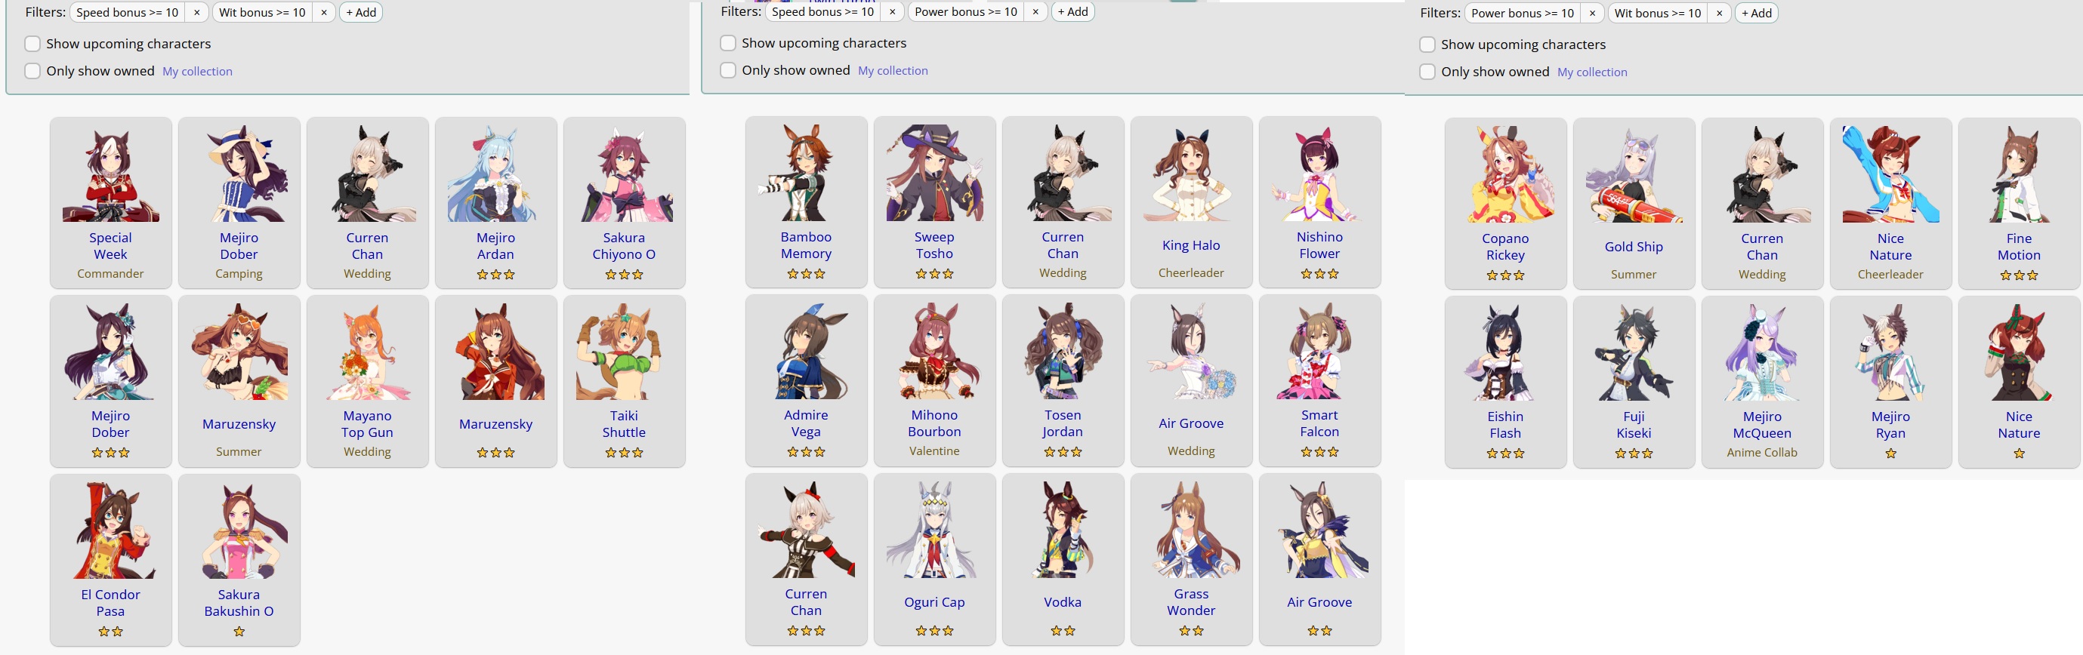Image resolution: width=2083 pixels, height=655 pixels.
Task: Click + Add filter button in middle panel
Action: point(1073,11)
